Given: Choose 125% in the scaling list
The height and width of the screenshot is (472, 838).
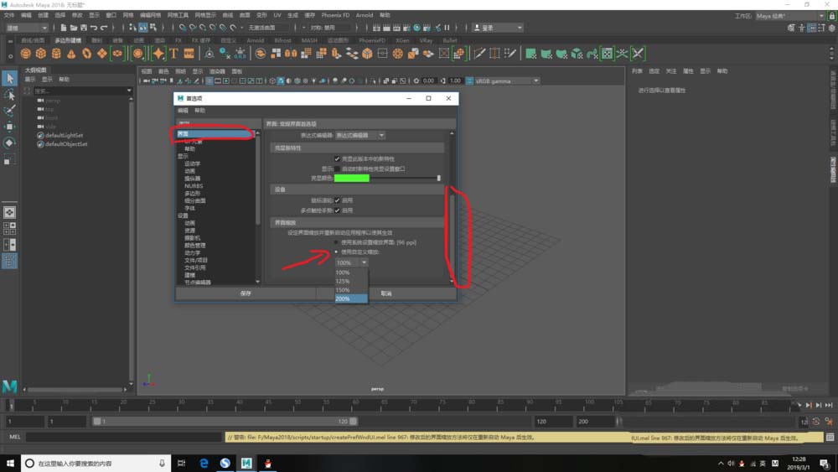Looking at the screenshot, I should 351,281.
